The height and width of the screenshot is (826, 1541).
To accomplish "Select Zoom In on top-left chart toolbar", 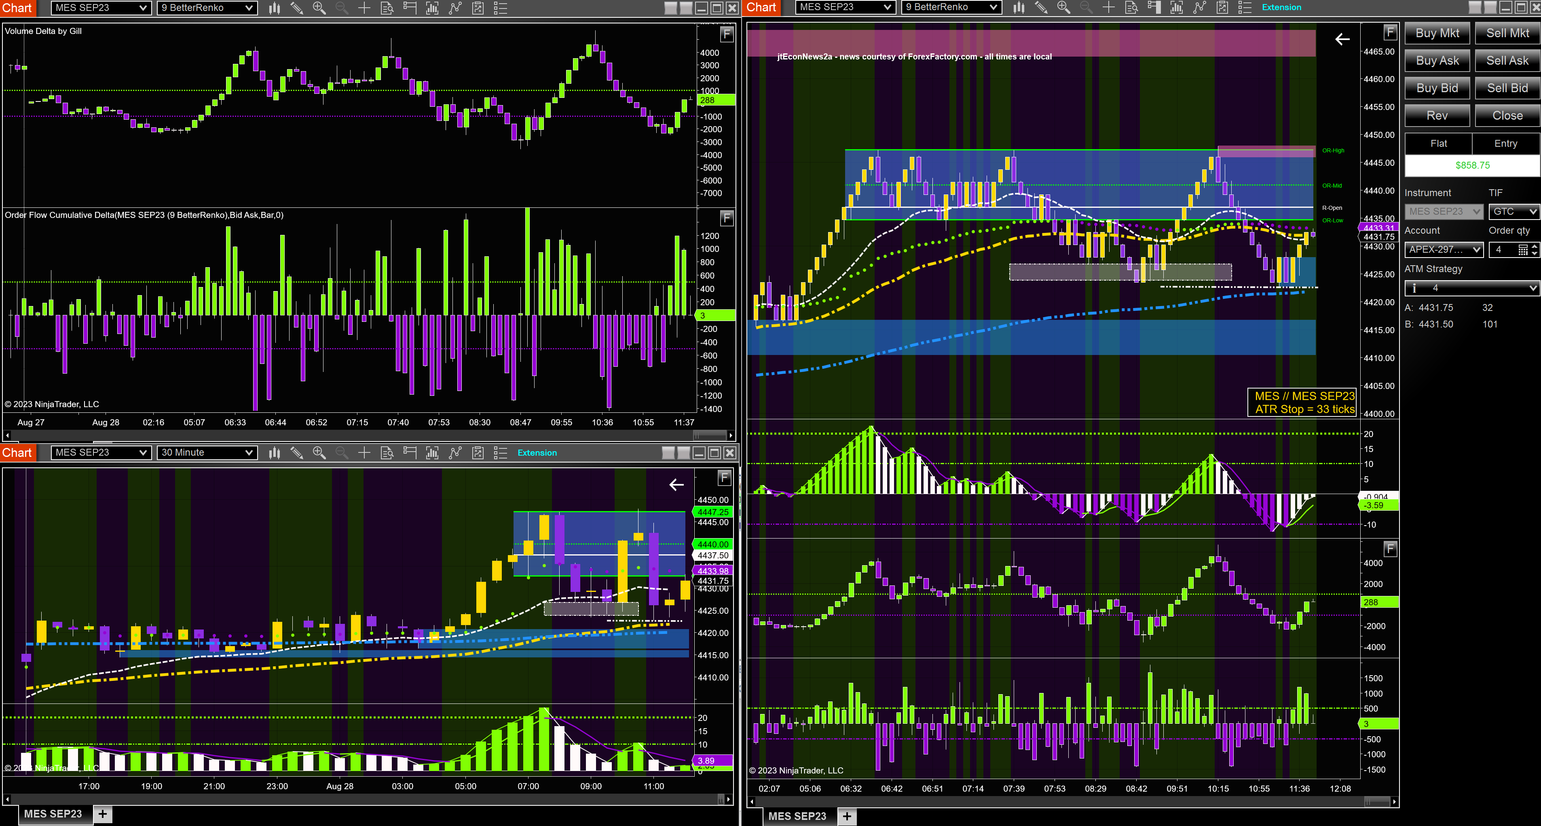I will [x=319, y=8].
